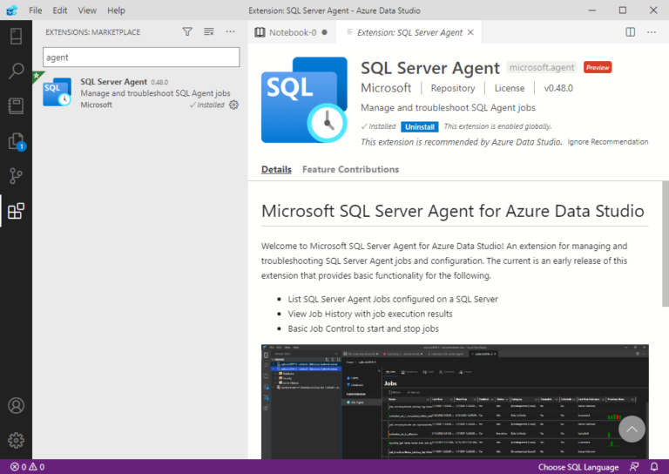669x474 pixels.
Task: Open the Notebooks view in activity bar
Action: click(16, 105)
